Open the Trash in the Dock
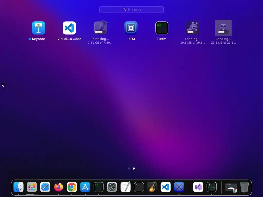This screenshot has width=263, height=197. coord(245,187)
